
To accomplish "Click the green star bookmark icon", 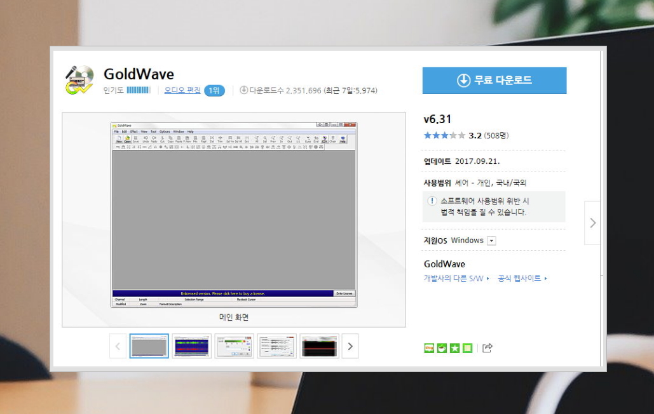I will coord(454,348).
